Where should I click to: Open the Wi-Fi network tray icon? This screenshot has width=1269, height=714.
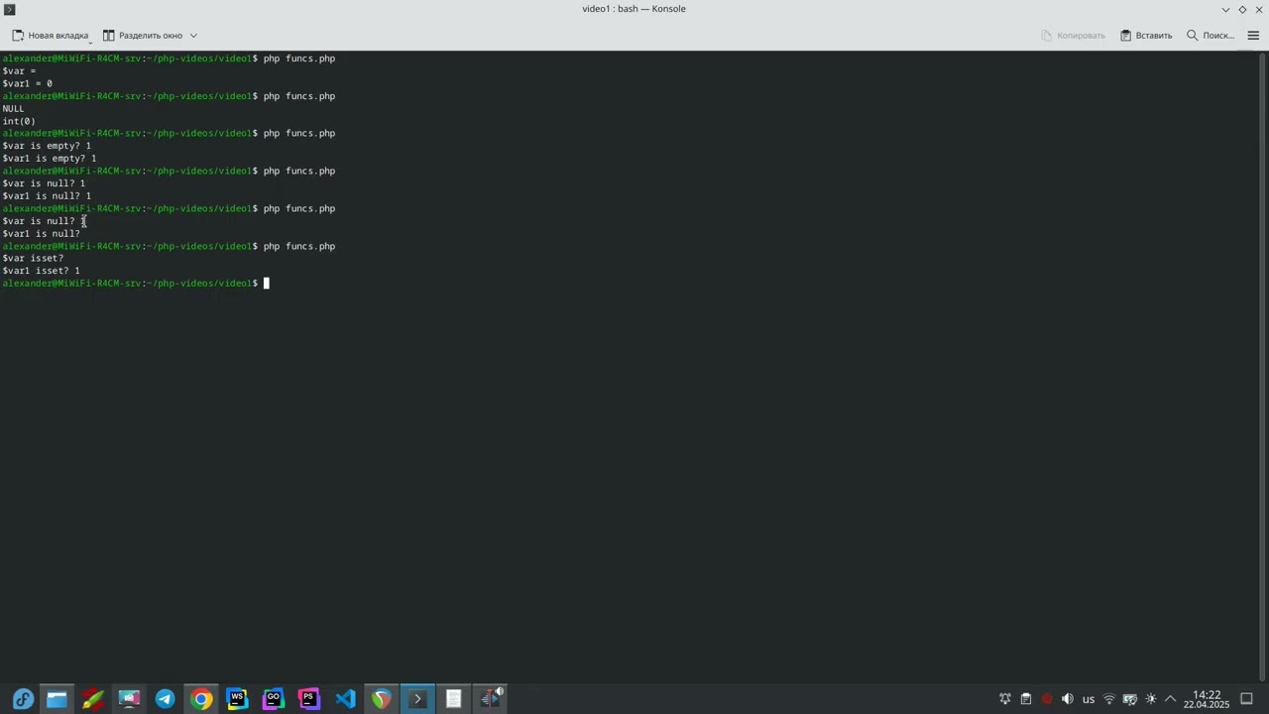coord(1109,699)
